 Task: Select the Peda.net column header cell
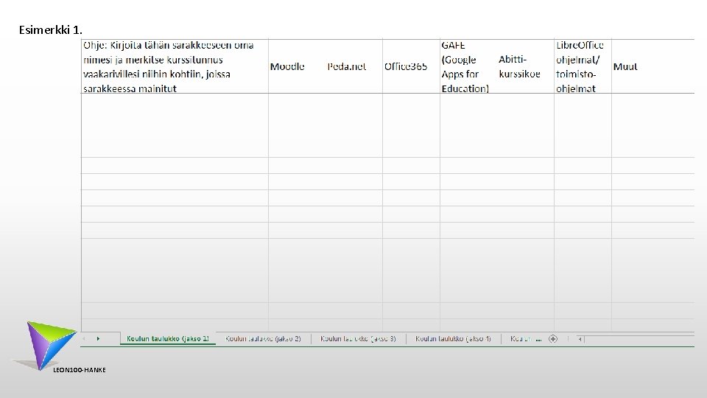click(354, 66)
